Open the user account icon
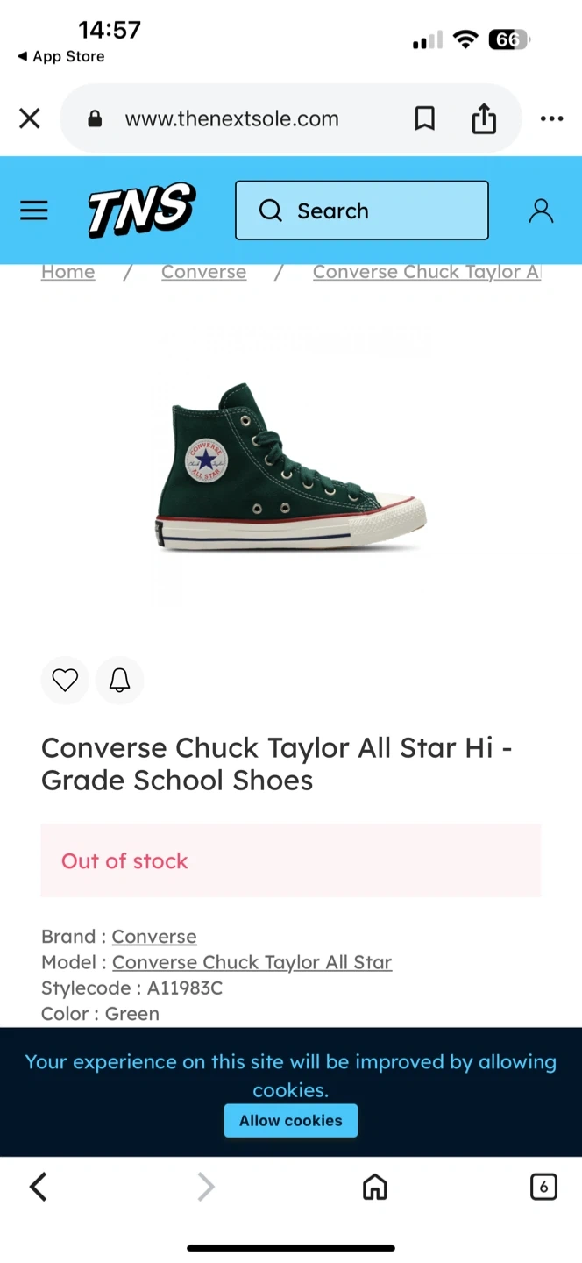 [x=541, y=210]
